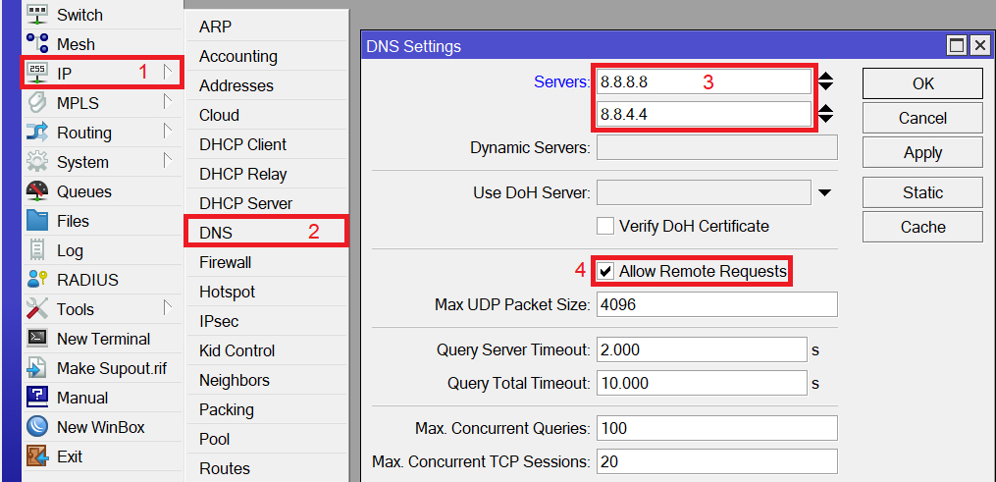Click the Queues gauge icon
The width and height of the screenshot is (996, 482).
(37, 190)
